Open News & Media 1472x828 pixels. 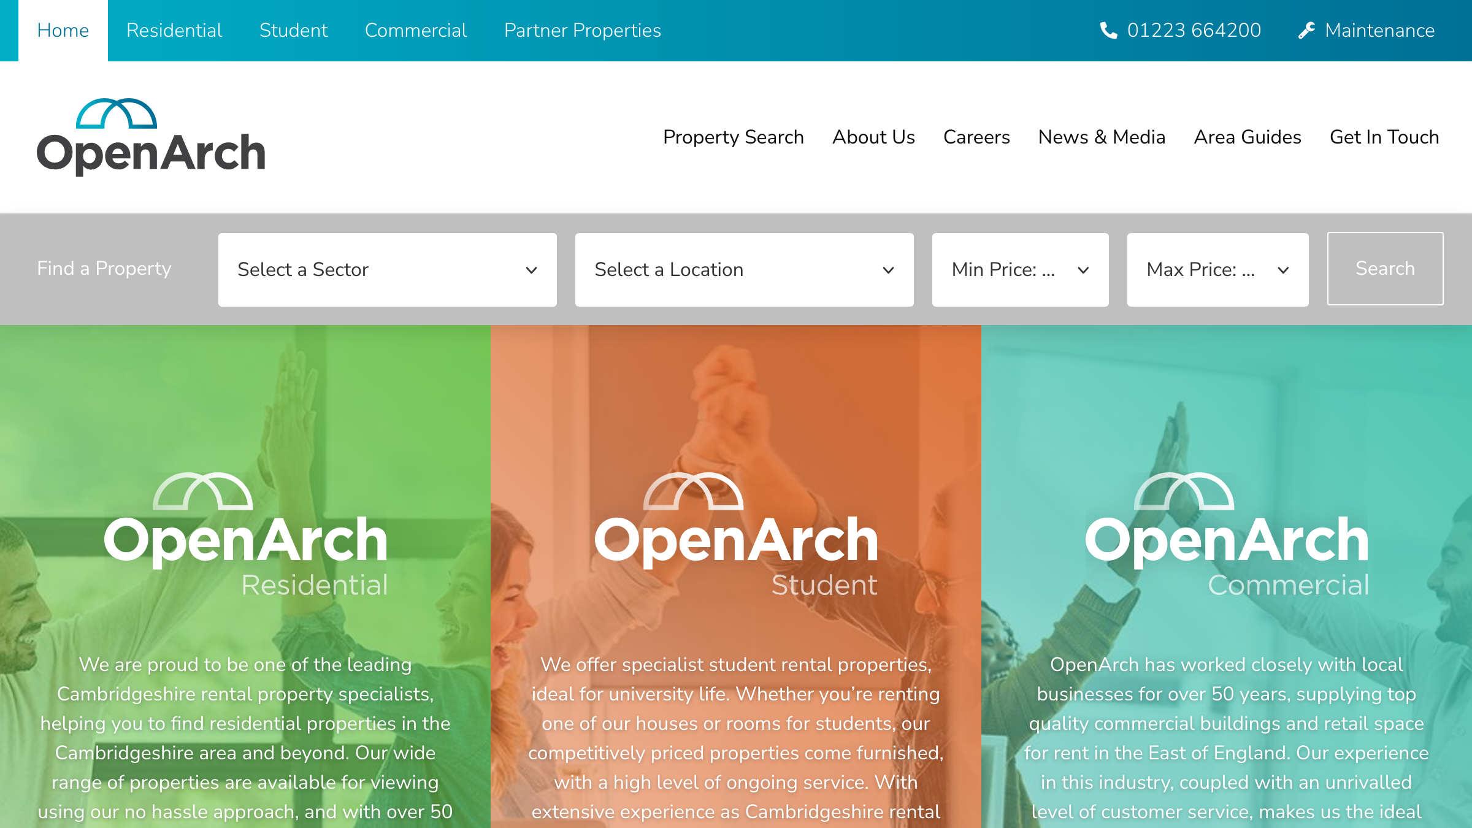point(1102,137)
